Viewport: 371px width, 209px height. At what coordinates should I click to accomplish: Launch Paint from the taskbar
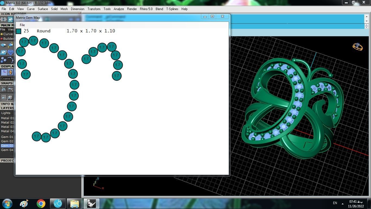[x=24, y=204]
